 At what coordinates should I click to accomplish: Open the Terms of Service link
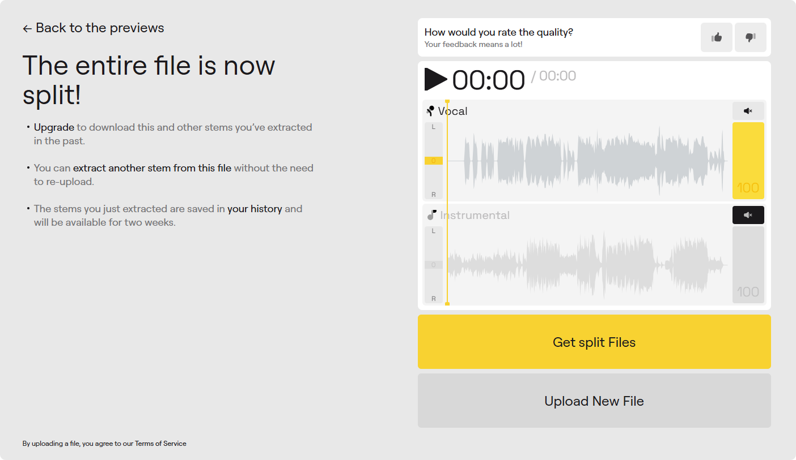click(160, 444)
